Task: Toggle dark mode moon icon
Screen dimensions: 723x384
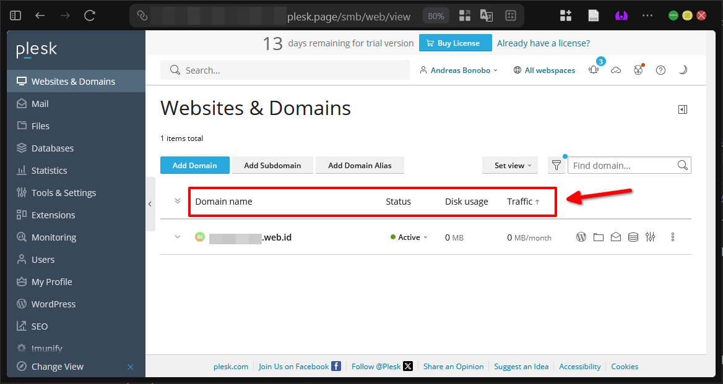Action: coord(683,70)
